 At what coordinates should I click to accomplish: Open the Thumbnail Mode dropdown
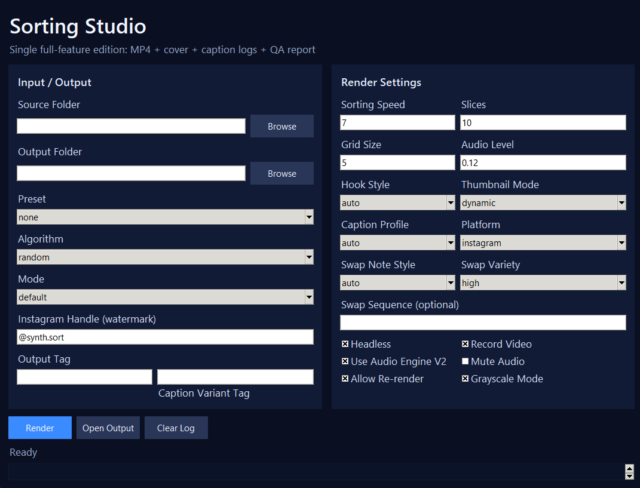click(543, 203)
